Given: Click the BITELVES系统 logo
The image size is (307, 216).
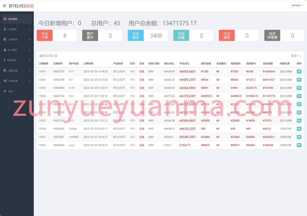Looking at the screenshot, I should tap(21, 6).
